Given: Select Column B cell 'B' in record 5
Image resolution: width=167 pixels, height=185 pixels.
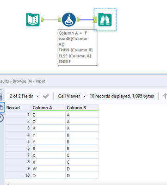Looking at the screenshot, I should pyautogui.click(x=82, y=142).
